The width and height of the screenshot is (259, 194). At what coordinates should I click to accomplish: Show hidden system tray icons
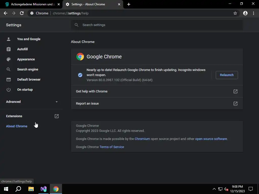tap(214, 189)
